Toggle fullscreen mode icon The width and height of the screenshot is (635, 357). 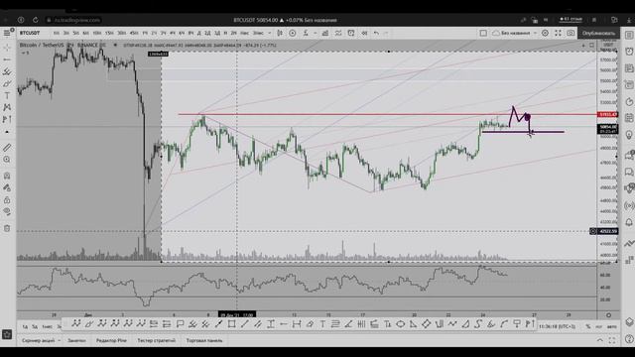[558, 33]
